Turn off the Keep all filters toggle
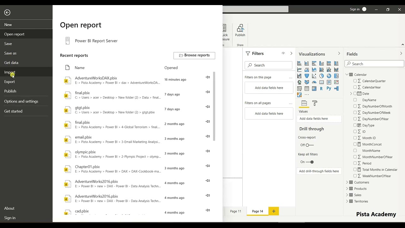Viewport: 405px width, 228px height. click(310, 162)
